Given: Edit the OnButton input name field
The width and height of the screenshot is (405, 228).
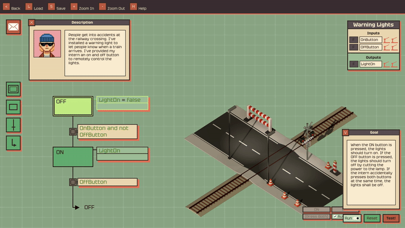Looking at the screenshot, I should [x=371, y=40].
